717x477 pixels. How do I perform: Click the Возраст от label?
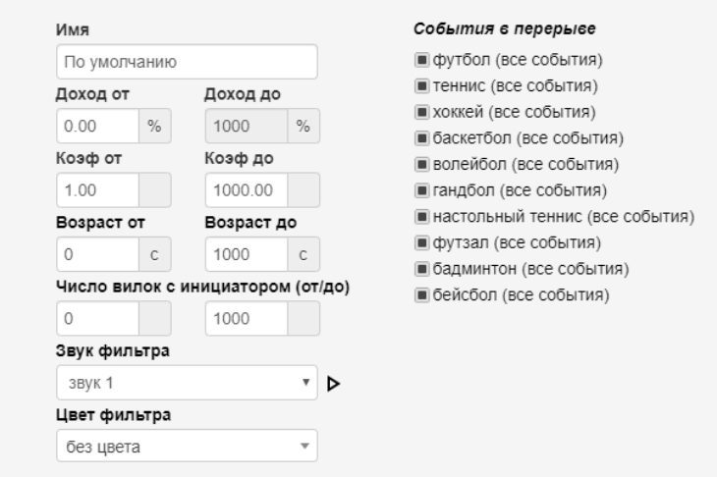100,223
